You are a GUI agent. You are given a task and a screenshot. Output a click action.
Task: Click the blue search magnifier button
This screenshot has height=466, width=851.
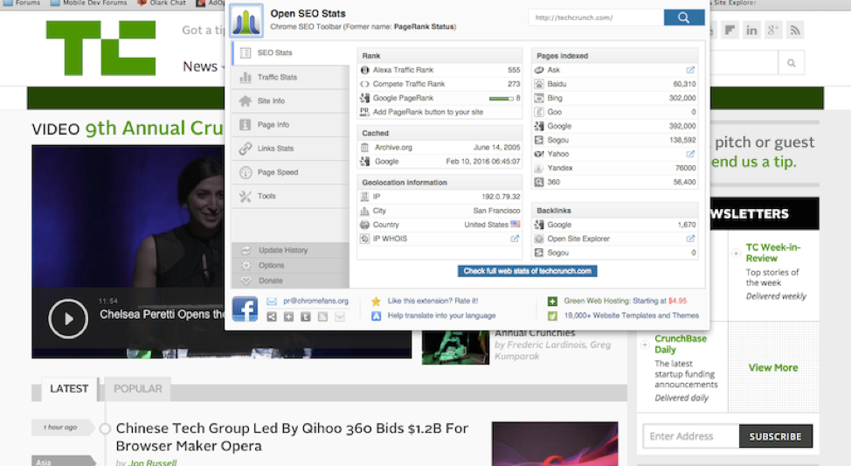click(684, 17)
